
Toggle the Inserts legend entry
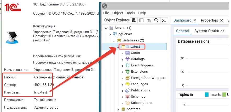213,95
